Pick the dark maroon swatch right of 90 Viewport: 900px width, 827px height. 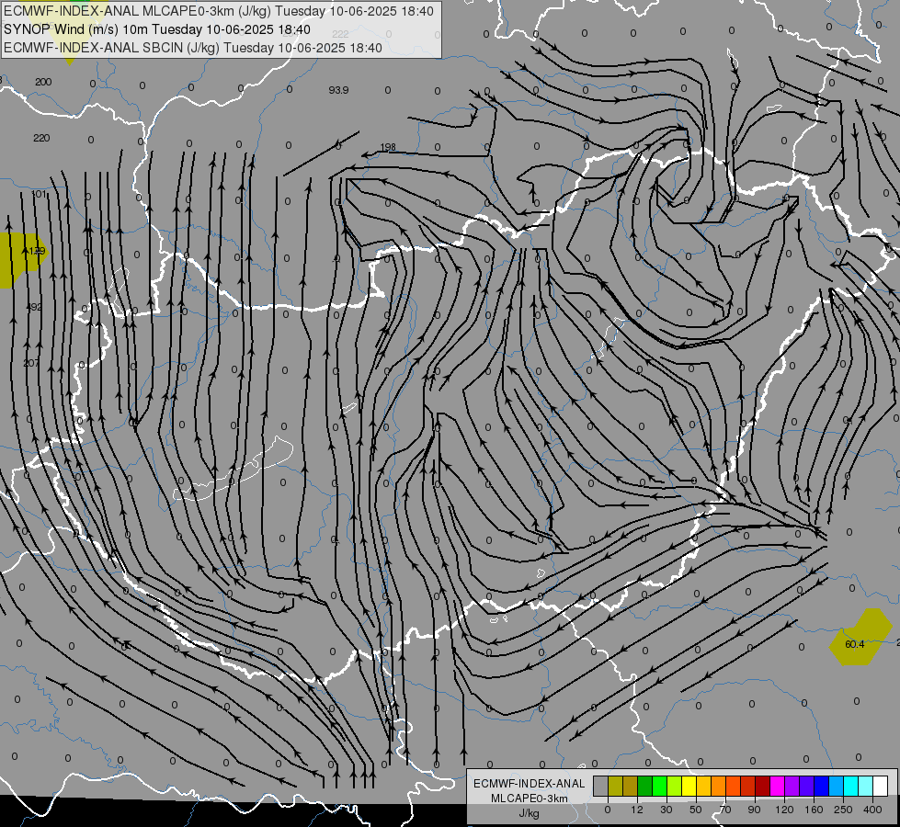(x=763, y=786)
